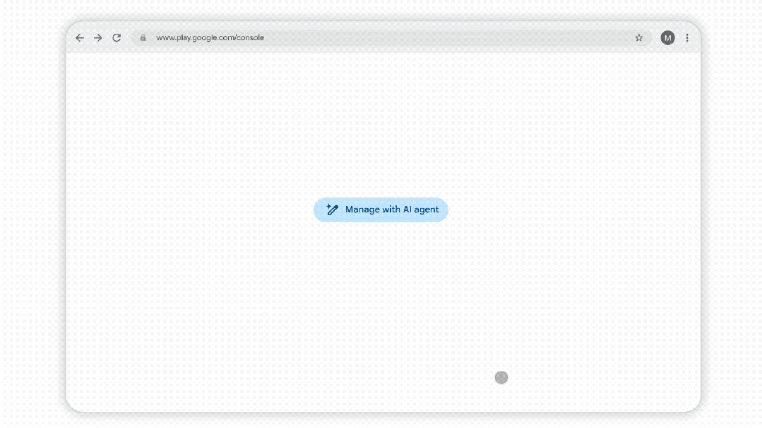
Task: Go back to the previous page
Action: click(x=80, y=38)
